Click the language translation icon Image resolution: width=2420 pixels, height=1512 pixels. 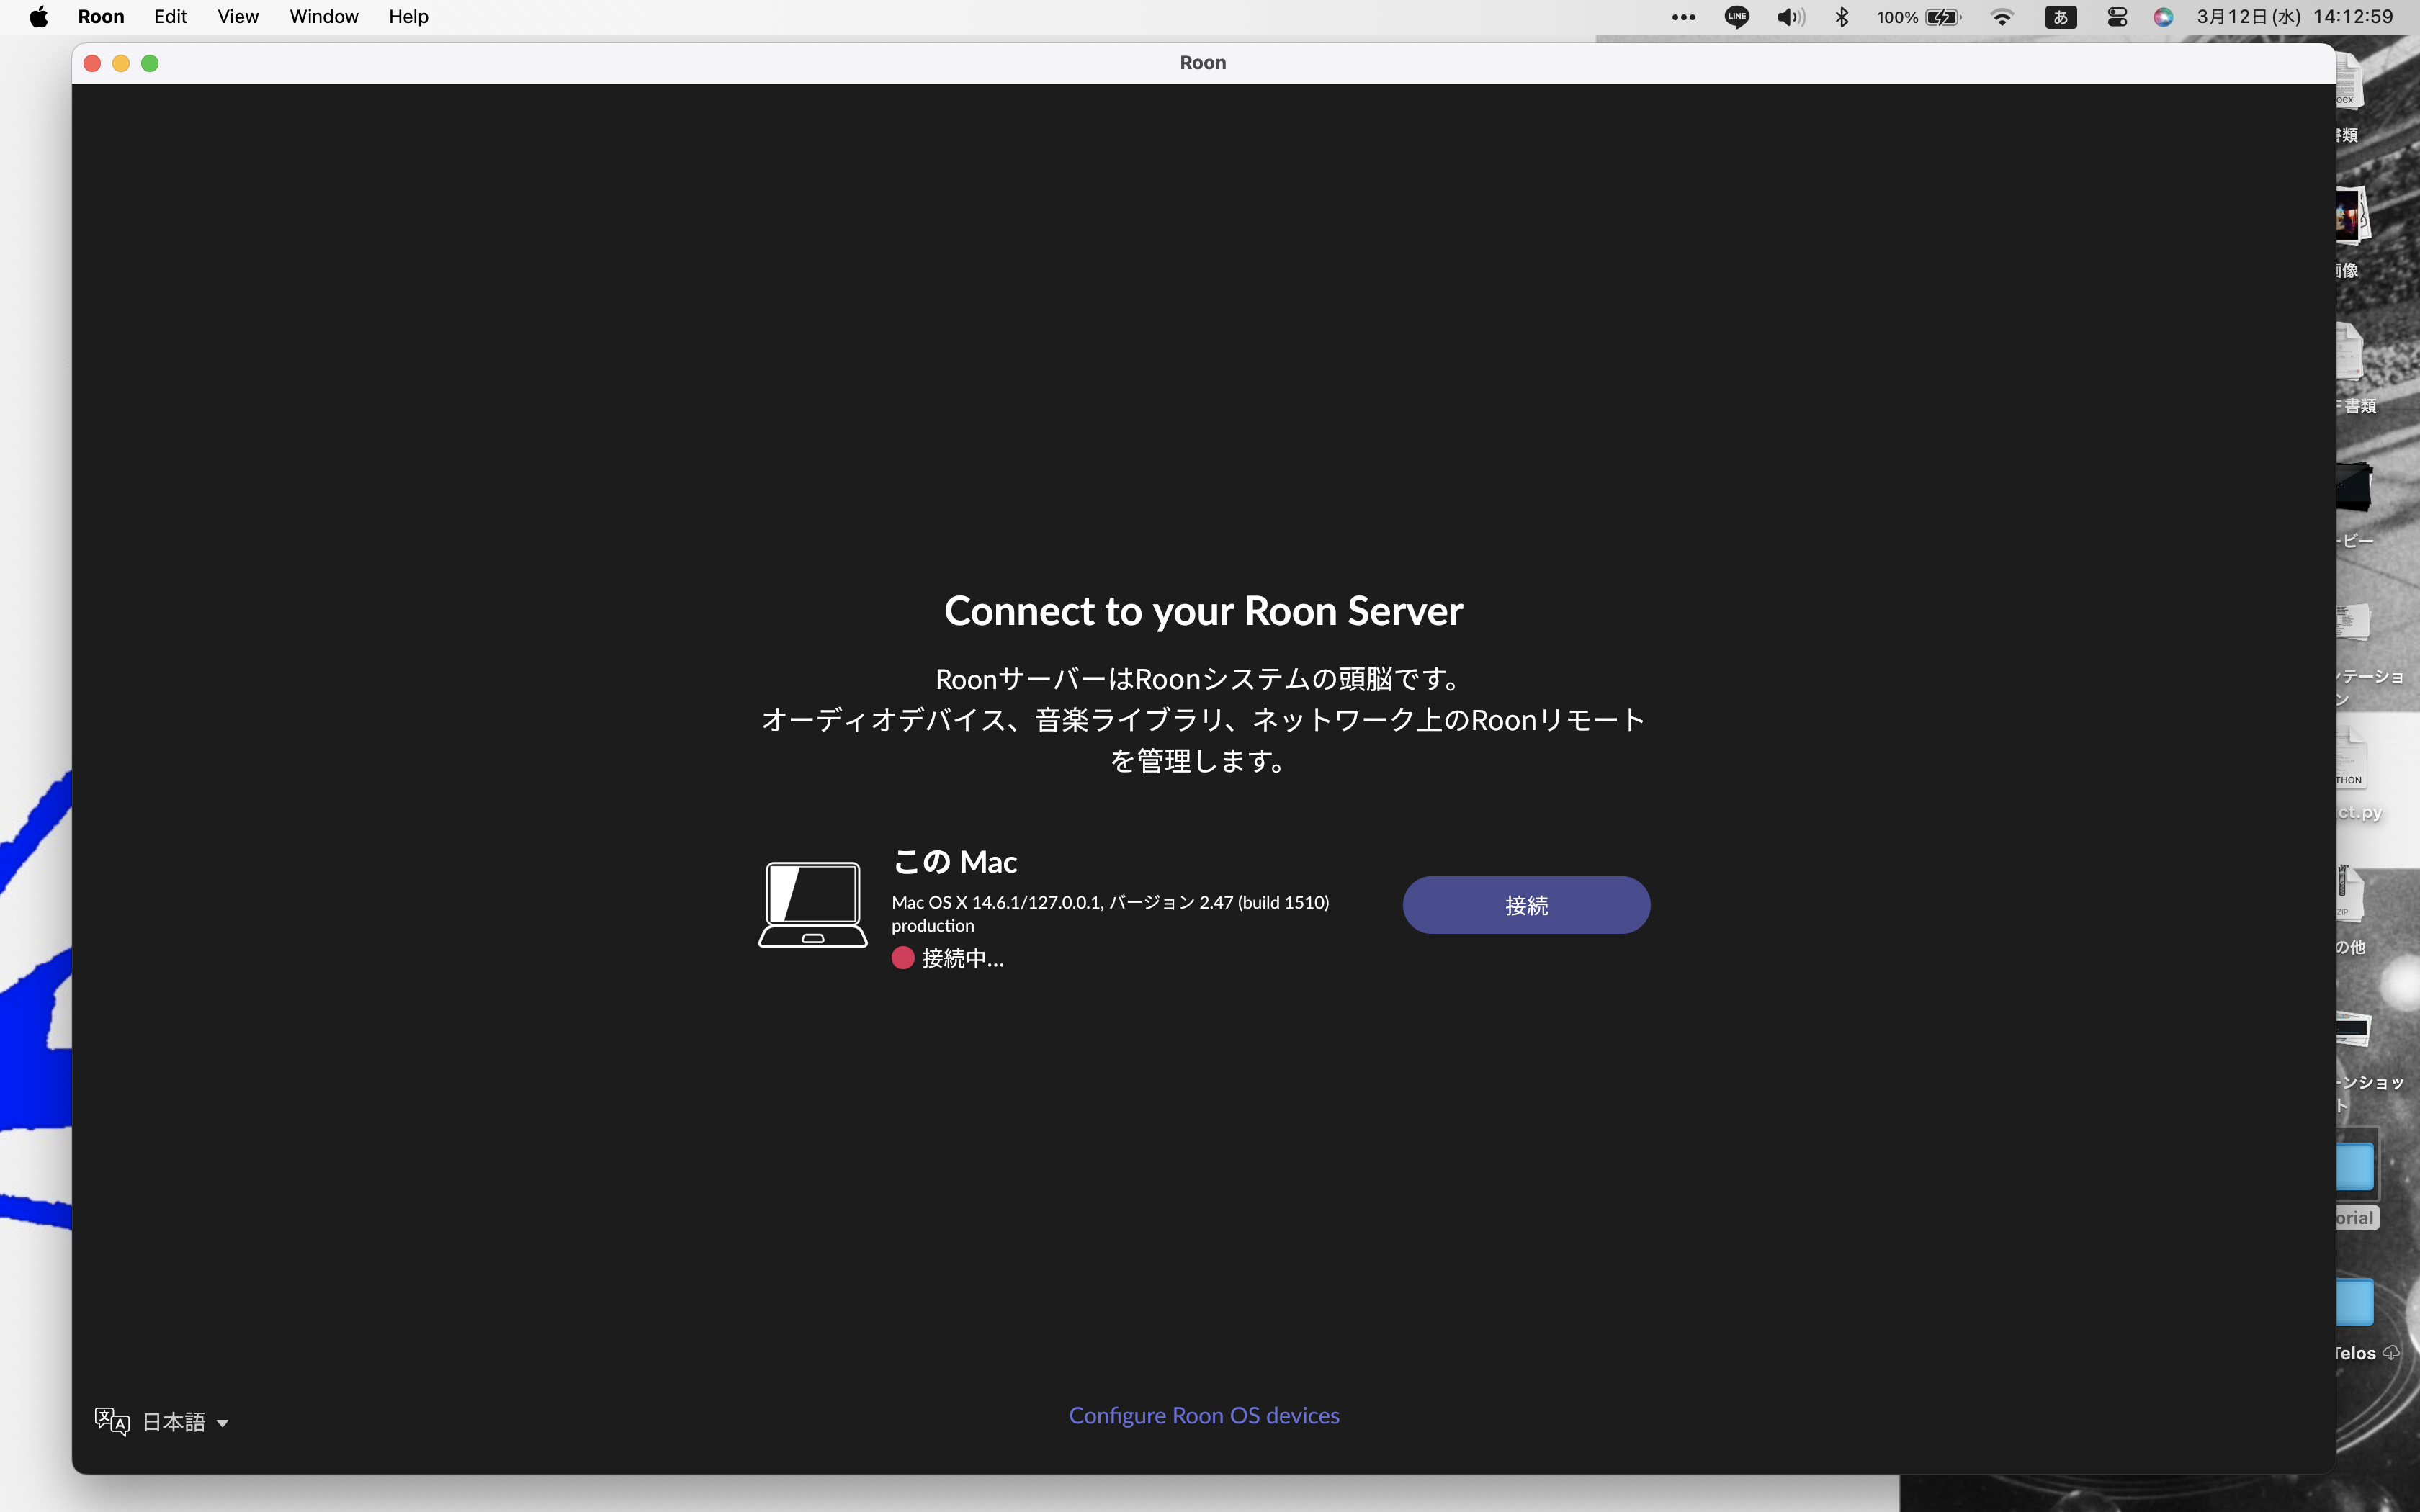click(112, 1421)
